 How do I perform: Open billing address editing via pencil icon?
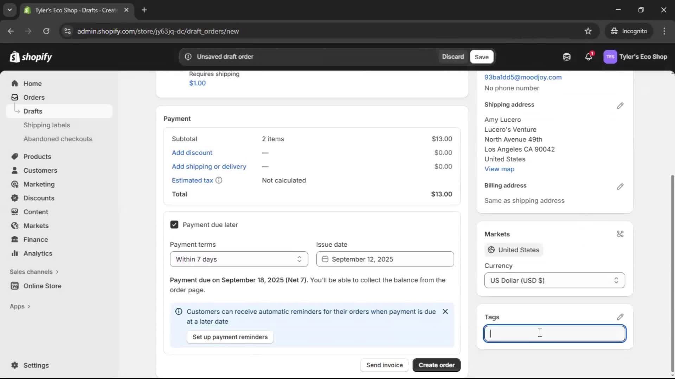tap(620, 186)
